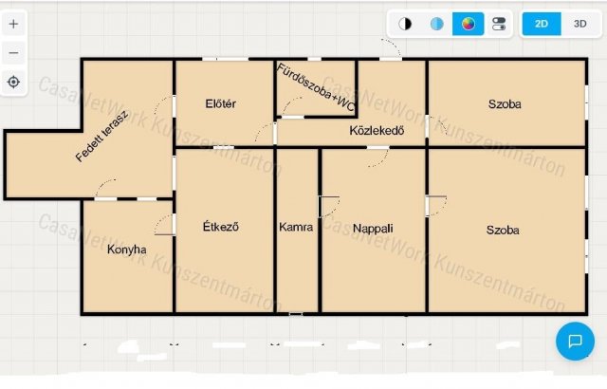The image size is (607, 389).
Task: Select the Konyha room label
Action: pyautogui.click(x=127, y=250)
